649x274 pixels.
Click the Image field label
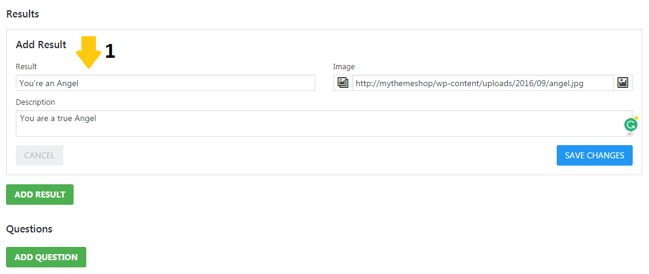point(344,67)
